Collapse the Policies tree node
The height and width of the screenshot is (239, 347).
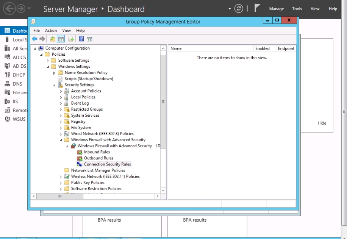pos(41,55)
